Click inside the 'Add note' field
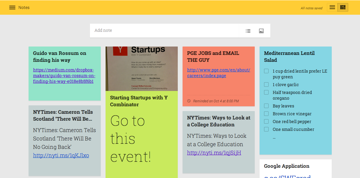This screenshot has height=178, width=360. 164,31
